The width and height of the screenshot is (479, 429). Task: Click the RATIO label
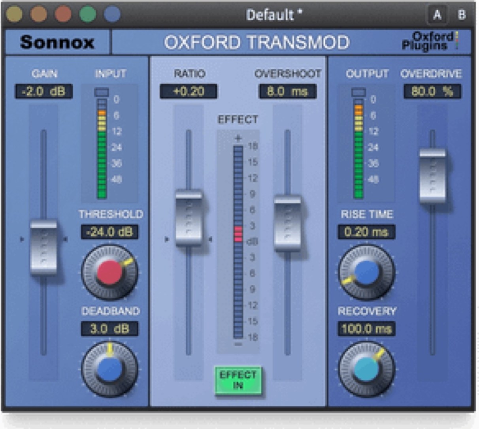(189, 73)
